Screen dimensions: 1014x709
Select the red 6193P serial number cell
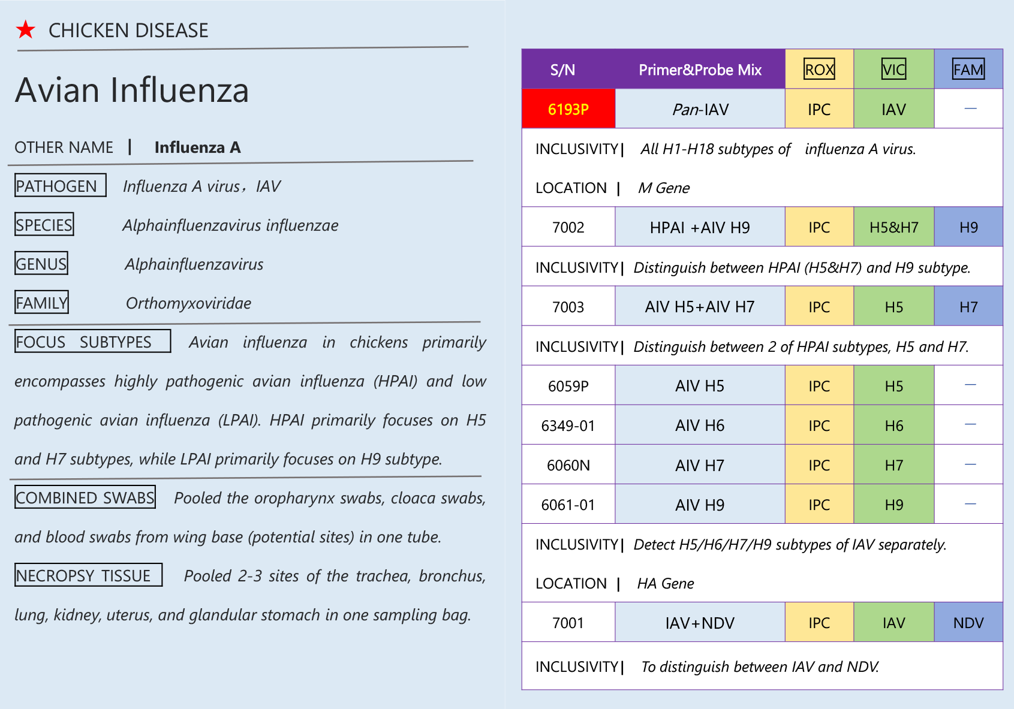[x=568, y=109]
